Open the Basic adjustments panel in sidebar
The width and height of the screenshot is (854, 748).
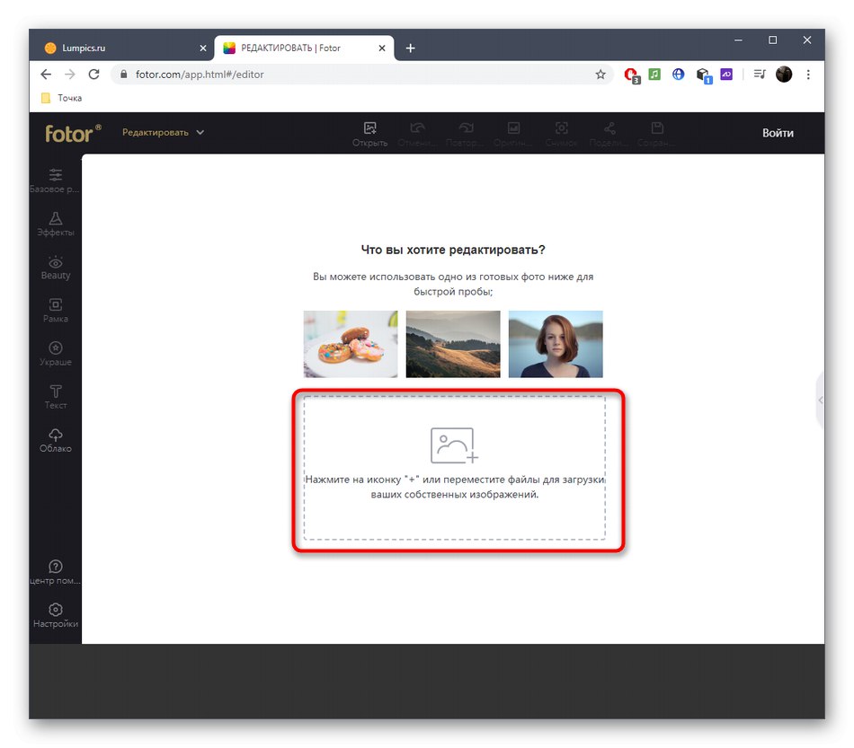coord(55,180)
